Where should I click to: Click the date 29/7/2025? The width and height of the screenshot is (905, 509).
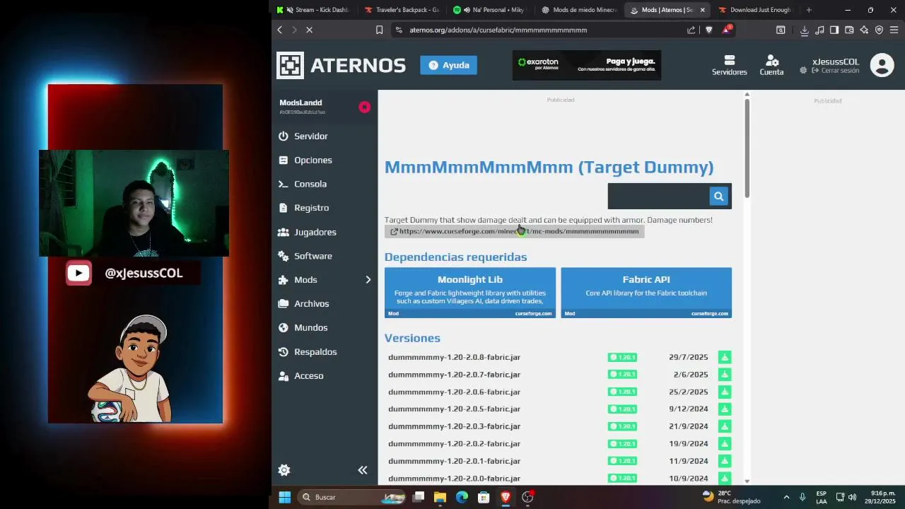click(689, 357)
